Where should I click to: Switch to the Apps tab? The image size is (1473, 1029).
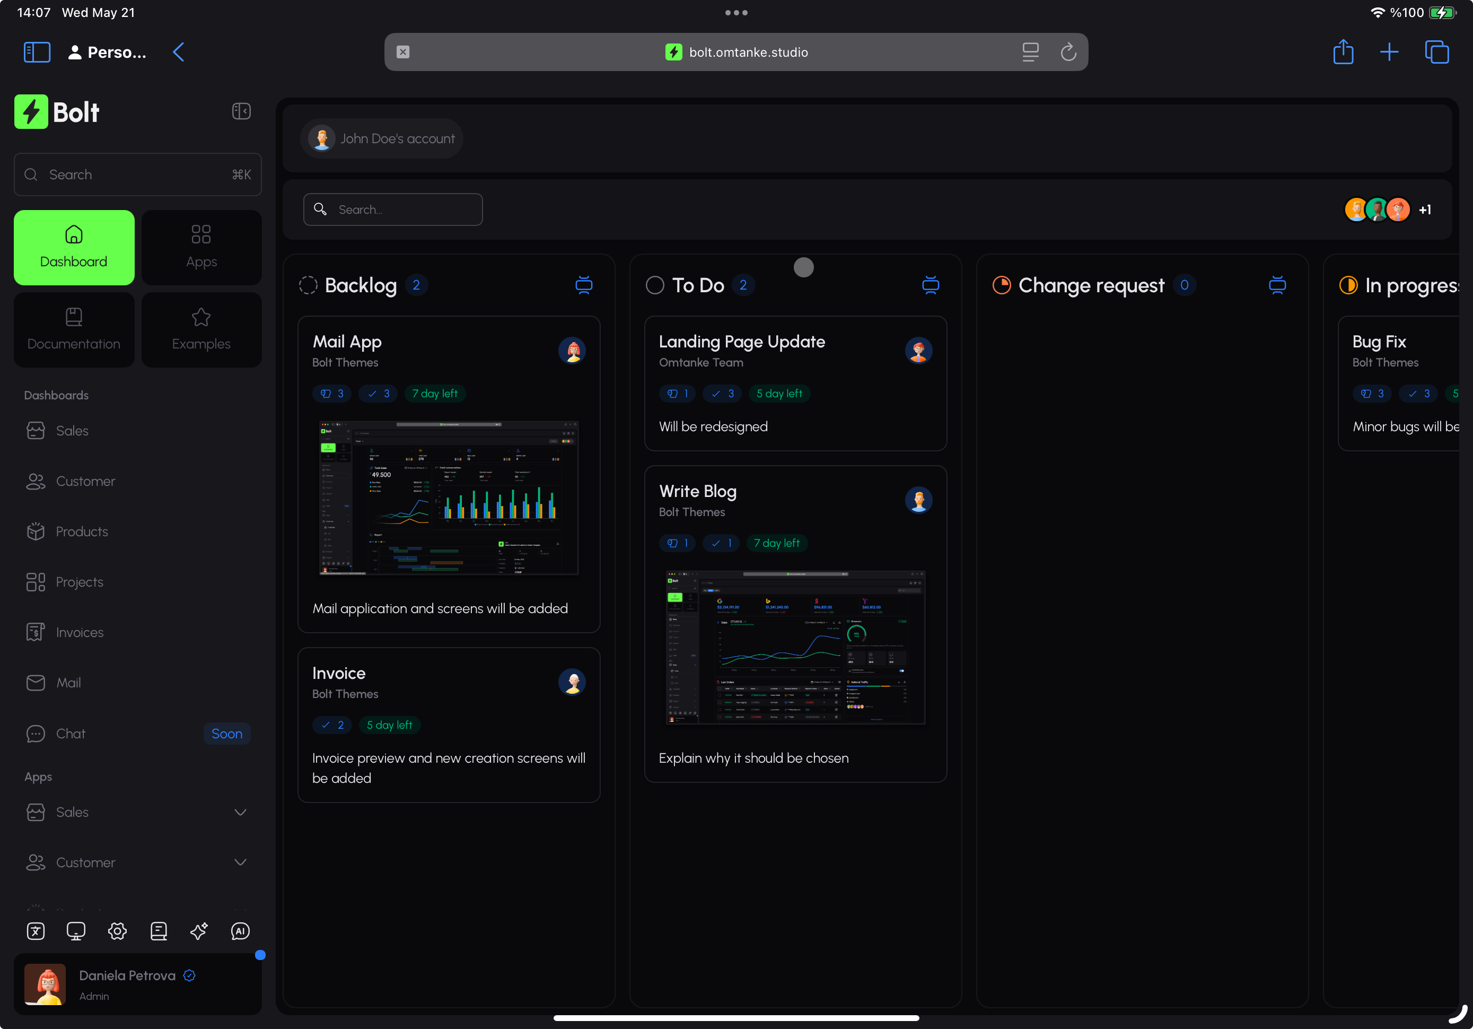click(x=201, y=247)
